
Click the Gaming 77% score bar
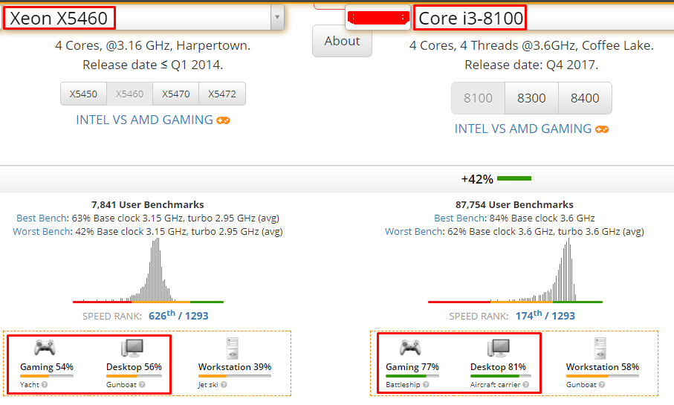pos(412,376)
